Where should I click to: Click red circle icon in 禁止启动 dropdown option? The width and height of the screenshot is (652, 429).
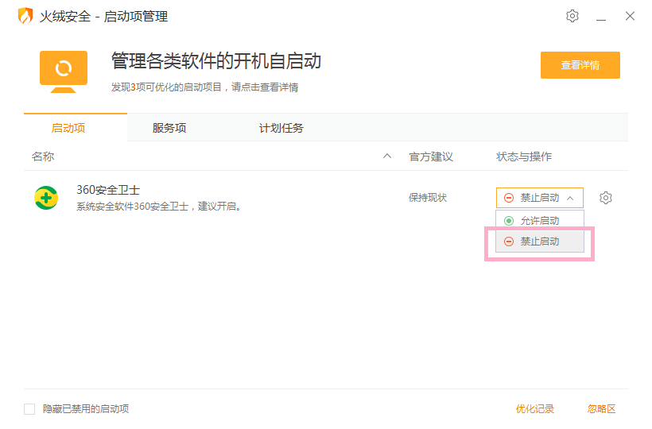pos(509,242)
